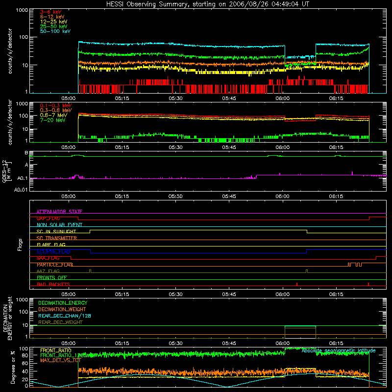Select the FLARE_FLAG label
The height and width of the screenshot is (392, 392).
(51, 245)
